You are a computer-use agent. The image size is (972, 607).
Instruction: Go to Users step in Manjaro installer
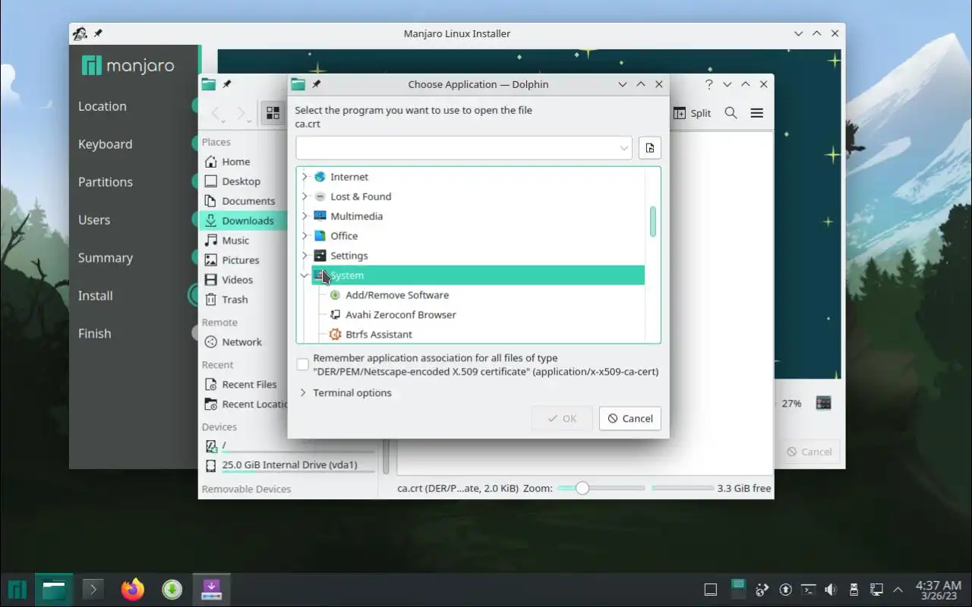(x=94, y=220)
